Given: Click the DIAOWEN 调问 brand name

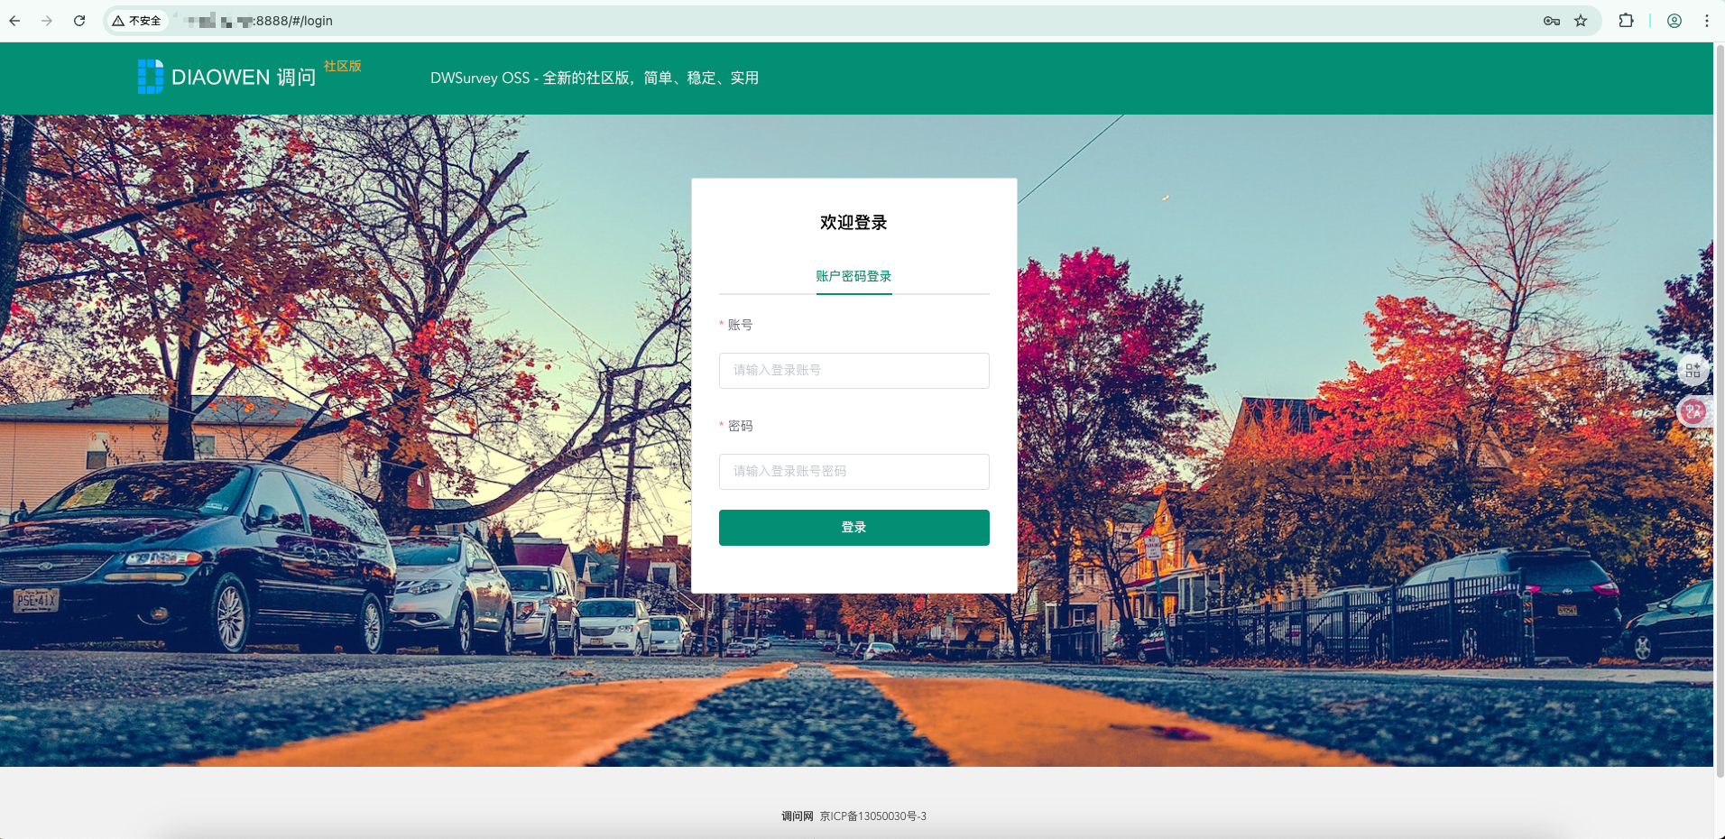Looking at the screenshot, I should tap(244, 78).
